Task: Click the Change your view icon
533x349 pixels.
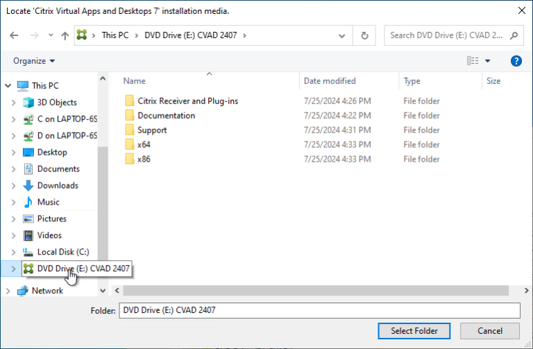Action: (473, 61)
